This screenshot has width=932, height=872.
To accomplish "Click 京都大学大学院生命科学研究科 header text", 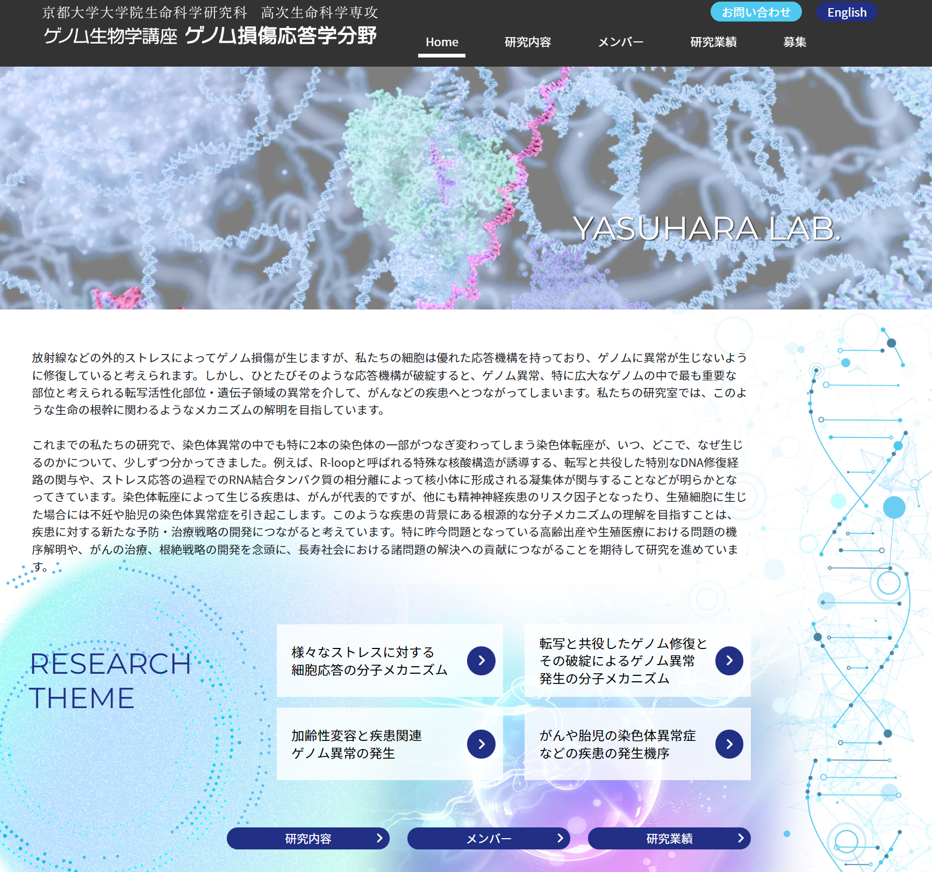I will point(145,12).
